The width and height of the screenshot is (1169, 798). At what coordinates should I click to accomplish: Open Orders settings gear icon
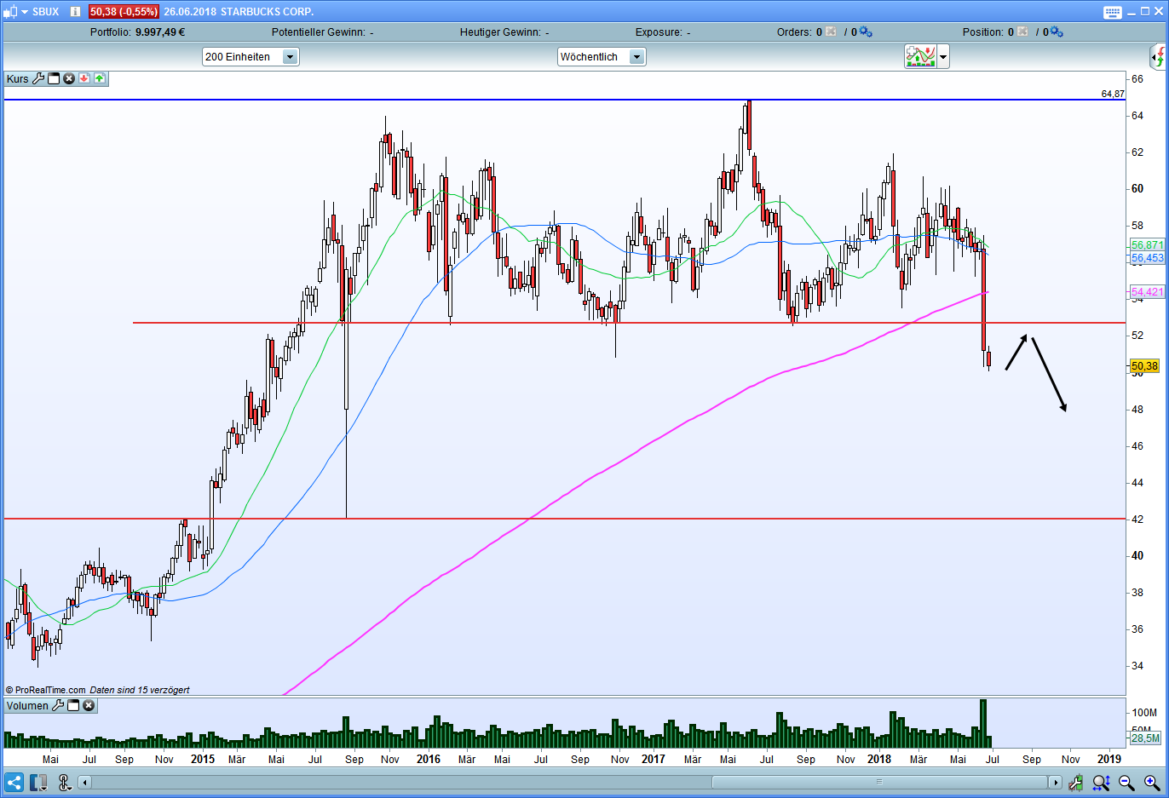(866, 32)
